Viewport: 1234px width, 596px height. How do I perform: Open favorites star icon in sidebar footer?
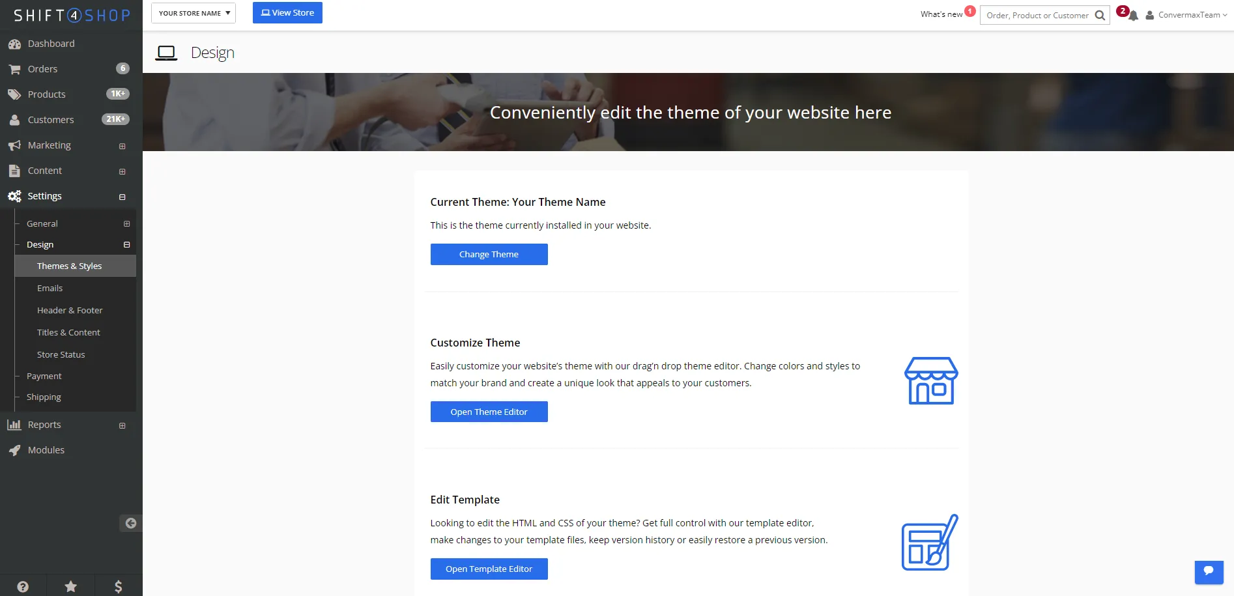pyautogui.click(x=70, y=586)
